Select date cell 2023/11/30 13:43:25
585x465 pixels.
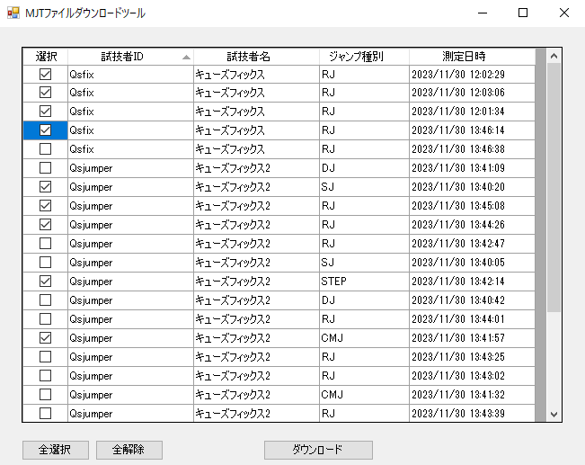pos(472,356)
